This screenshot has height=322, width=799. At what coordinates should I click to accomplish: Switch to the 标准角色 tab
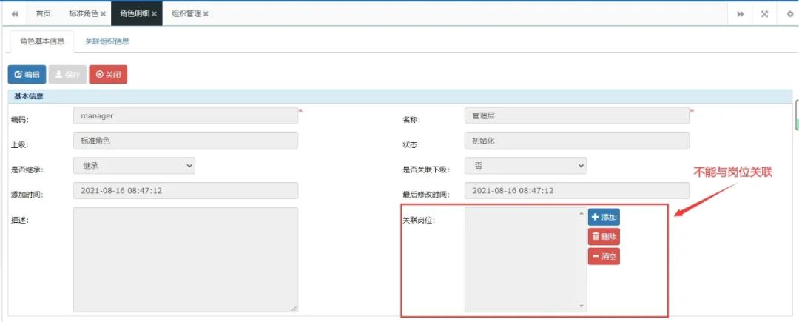(84, 14)
